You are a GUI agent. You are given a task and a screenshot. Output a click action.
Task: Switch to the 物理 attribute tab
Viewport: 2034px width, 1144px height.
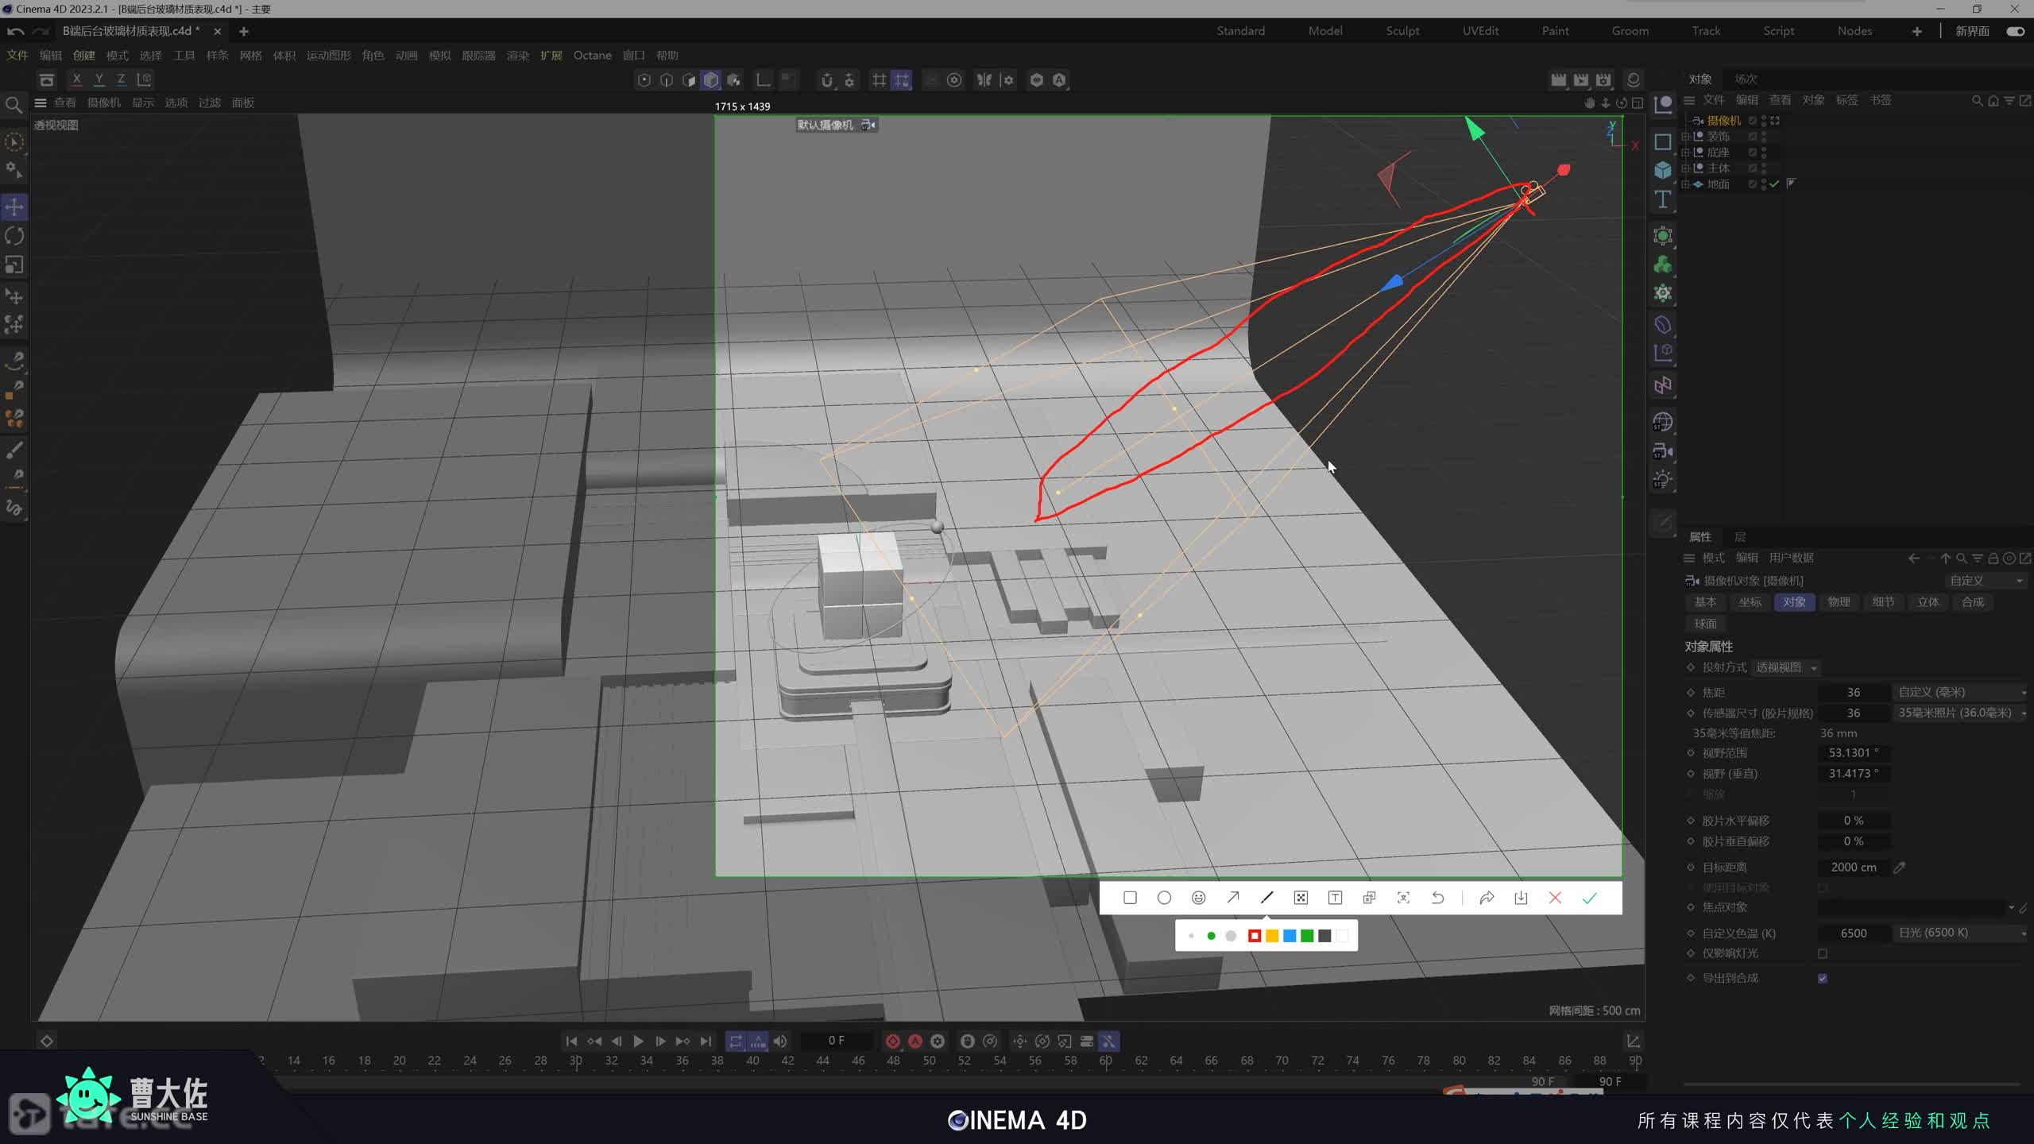click(x=1839, y=602)
